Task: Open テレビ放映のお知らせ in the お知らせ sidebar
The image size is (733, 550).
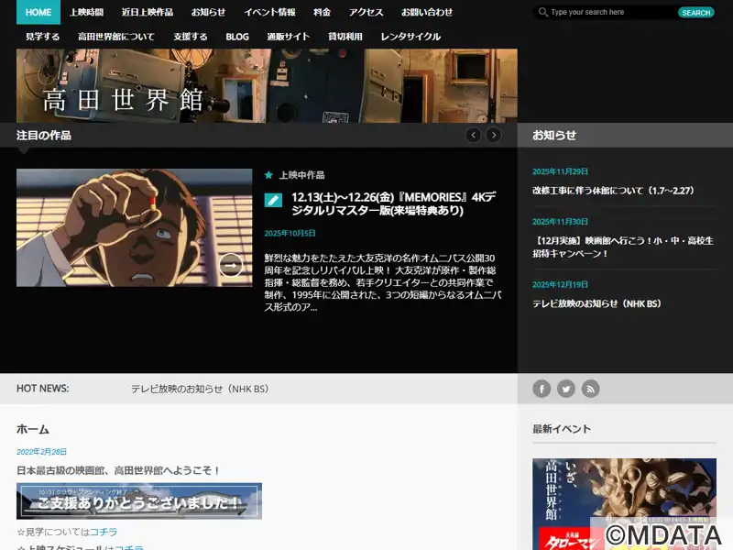Action: (x=597, y=303)
